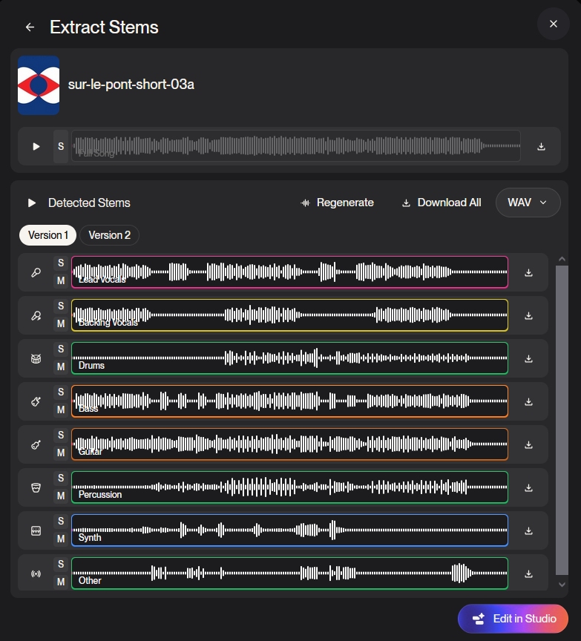Click the Lead Vocals microphone icon
Screen dimensions: 581x641
tap(36, 272)
